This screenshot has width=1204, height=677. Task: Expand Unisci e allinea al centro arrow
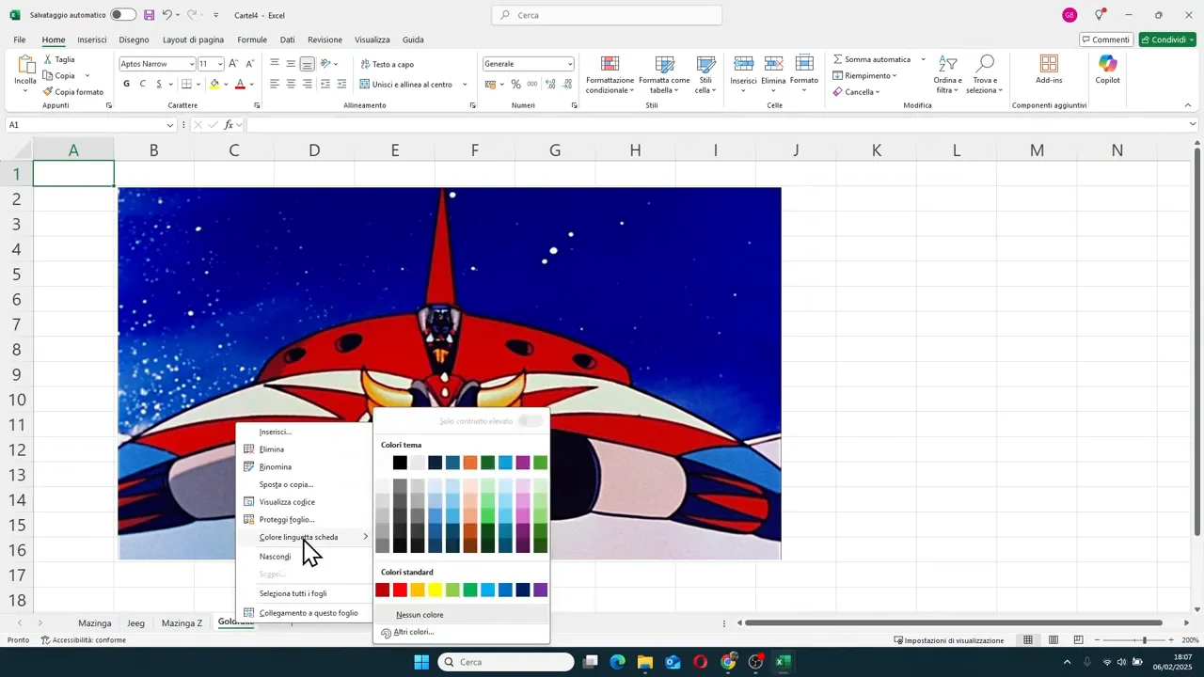pyautogui.click(x=464, y=84)
